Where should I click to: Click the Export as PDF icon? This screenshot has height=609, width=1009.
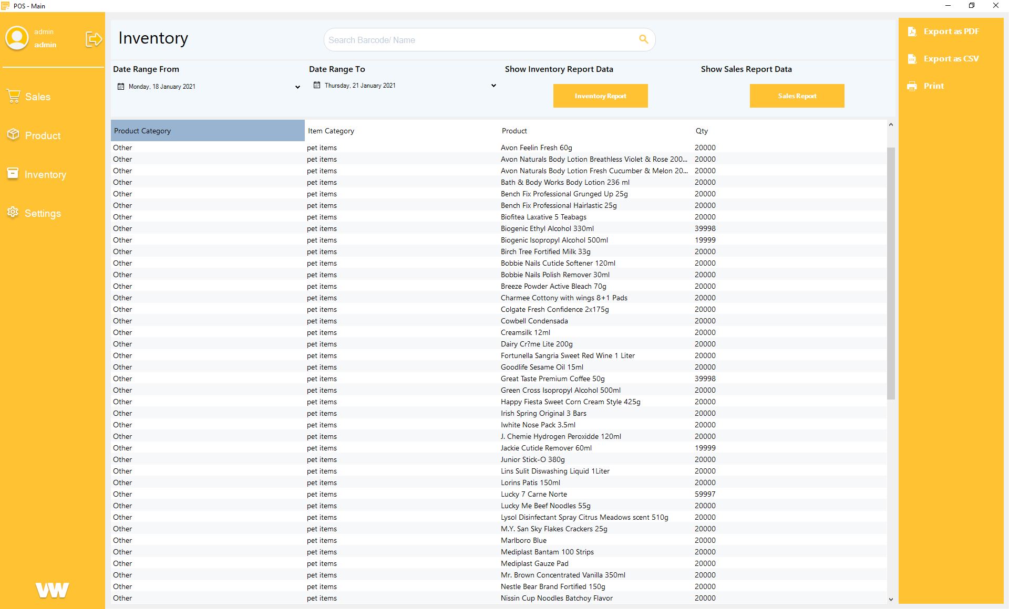coord(912,31)
